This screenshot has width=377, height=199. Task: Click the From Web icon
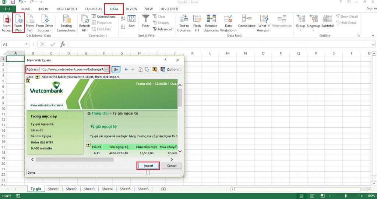click(18, 23)
